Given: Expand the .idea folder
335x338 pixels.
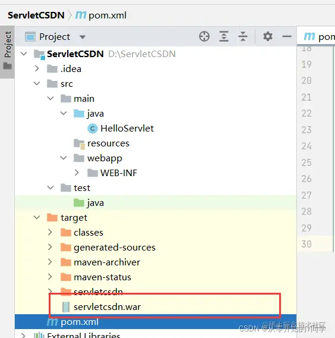Looking at the screenshot, I should [x=37, y=69].
